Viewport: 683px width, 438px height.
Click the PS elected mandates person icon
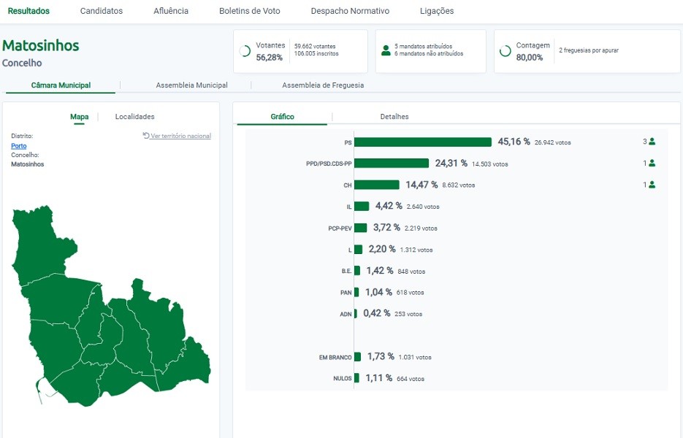[652, 142]
